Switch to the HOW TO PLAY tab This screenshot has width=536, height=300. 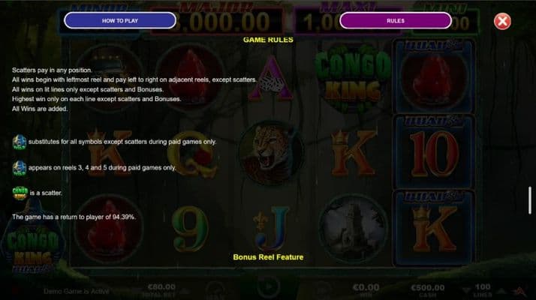(120, 20)
